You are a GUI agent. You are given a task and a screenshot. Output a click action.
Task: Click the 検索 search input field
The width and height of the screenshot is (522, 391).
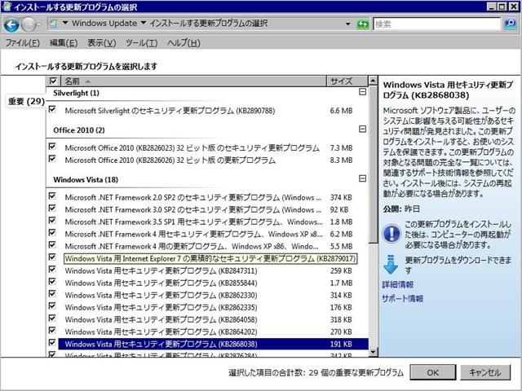click(437, 24)
